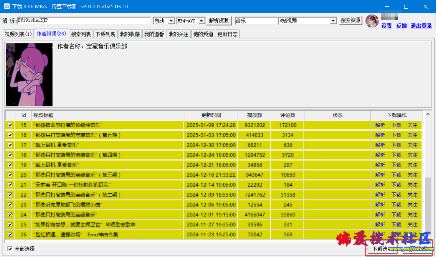436x257 pixels.
Task: Open the 我的收藏 tab
Action: click(x=130, y=34)
